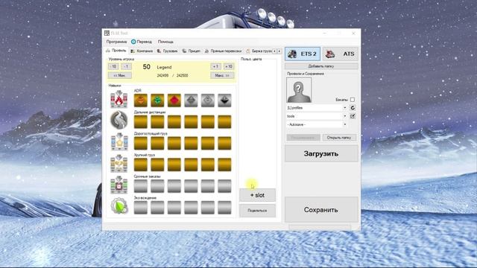Click the Поделиться button

coord(257,211)
